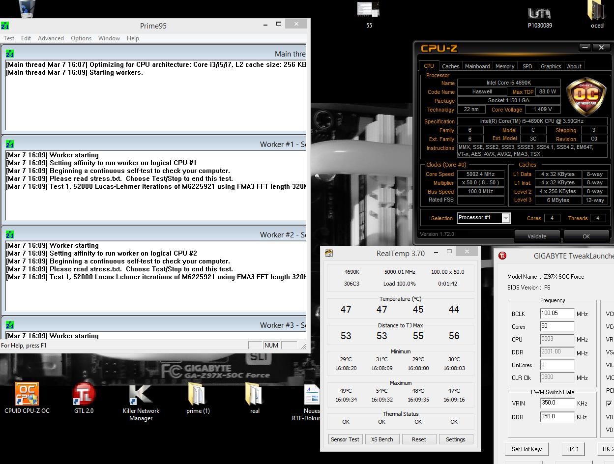Minimize the CPU-Z window
This screenshot has width=614, height=464.
point(585,47)
